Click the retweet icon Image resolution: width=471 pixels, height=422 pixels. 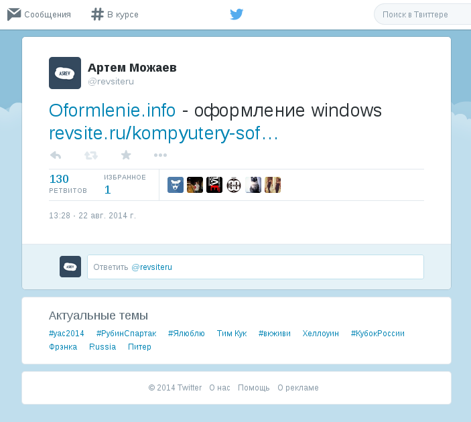(91, 155)
